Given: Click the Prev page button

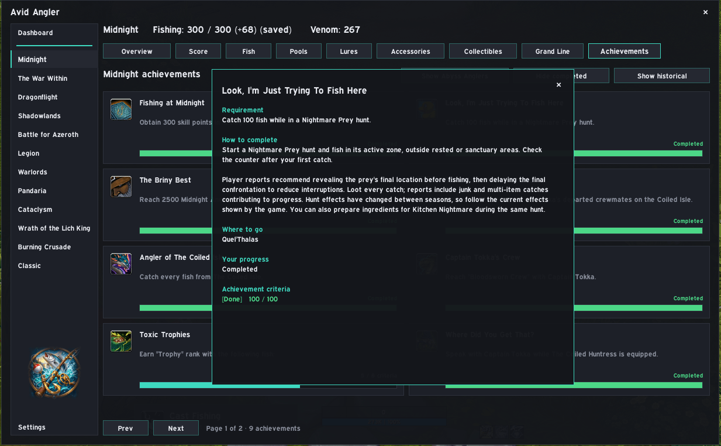Looking at the screenshot, I should 125,428.
